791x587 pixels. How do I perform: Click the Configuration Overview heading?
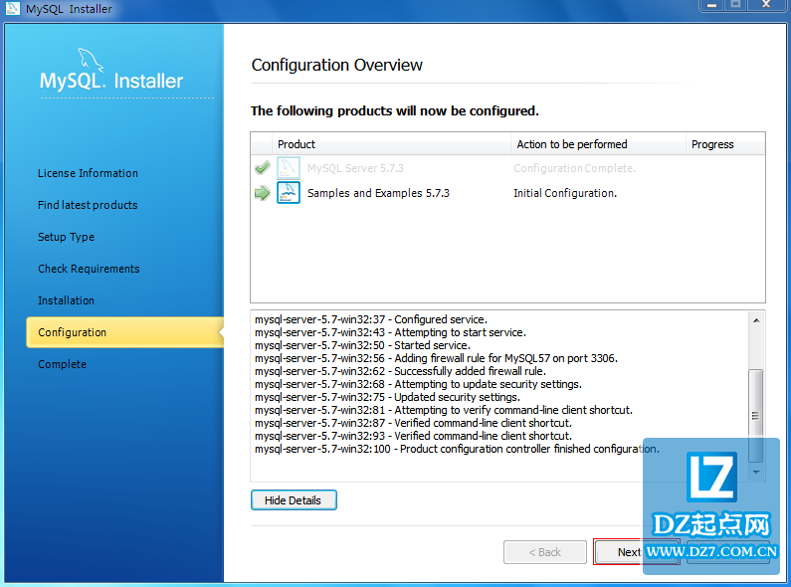336,65
